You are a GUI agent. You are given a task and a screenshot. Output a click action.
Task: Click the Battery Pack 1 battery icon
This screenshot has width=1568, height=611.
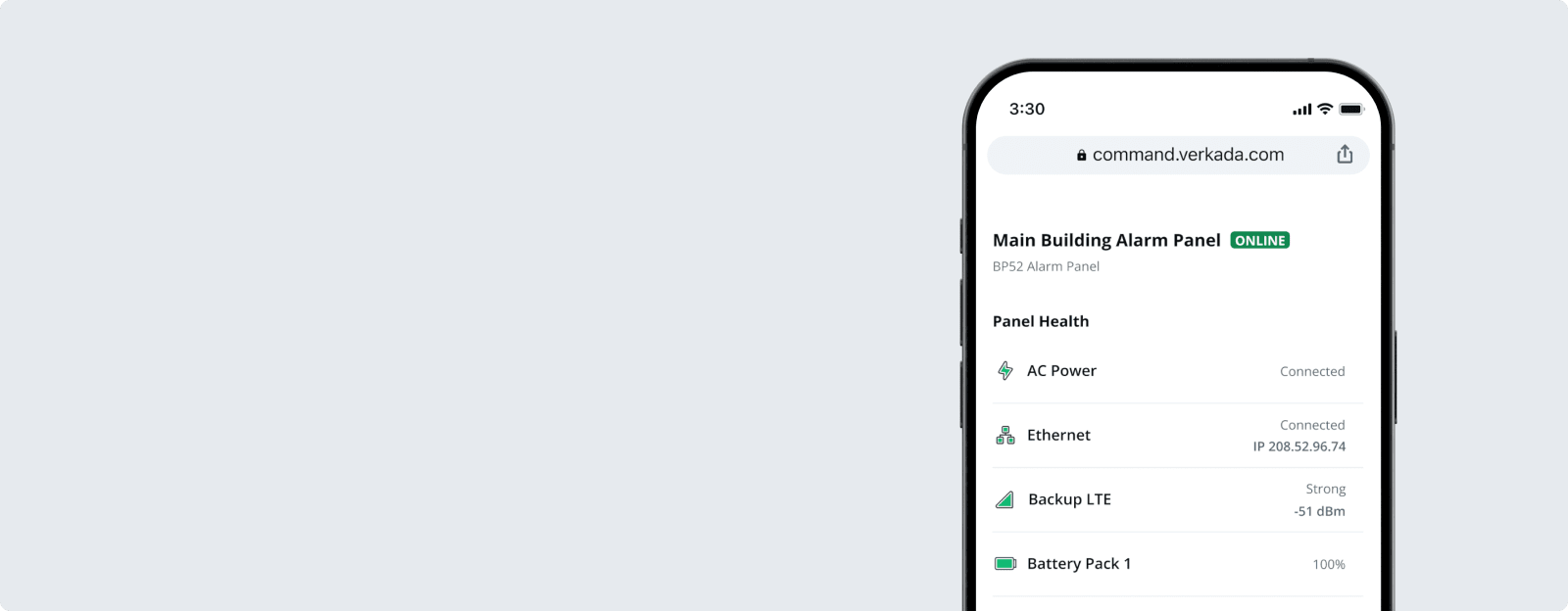[1005, 563]
